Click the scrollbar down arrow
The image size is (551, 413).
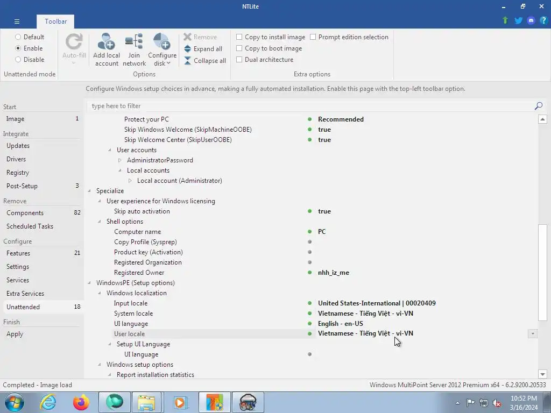coord(542,374)
